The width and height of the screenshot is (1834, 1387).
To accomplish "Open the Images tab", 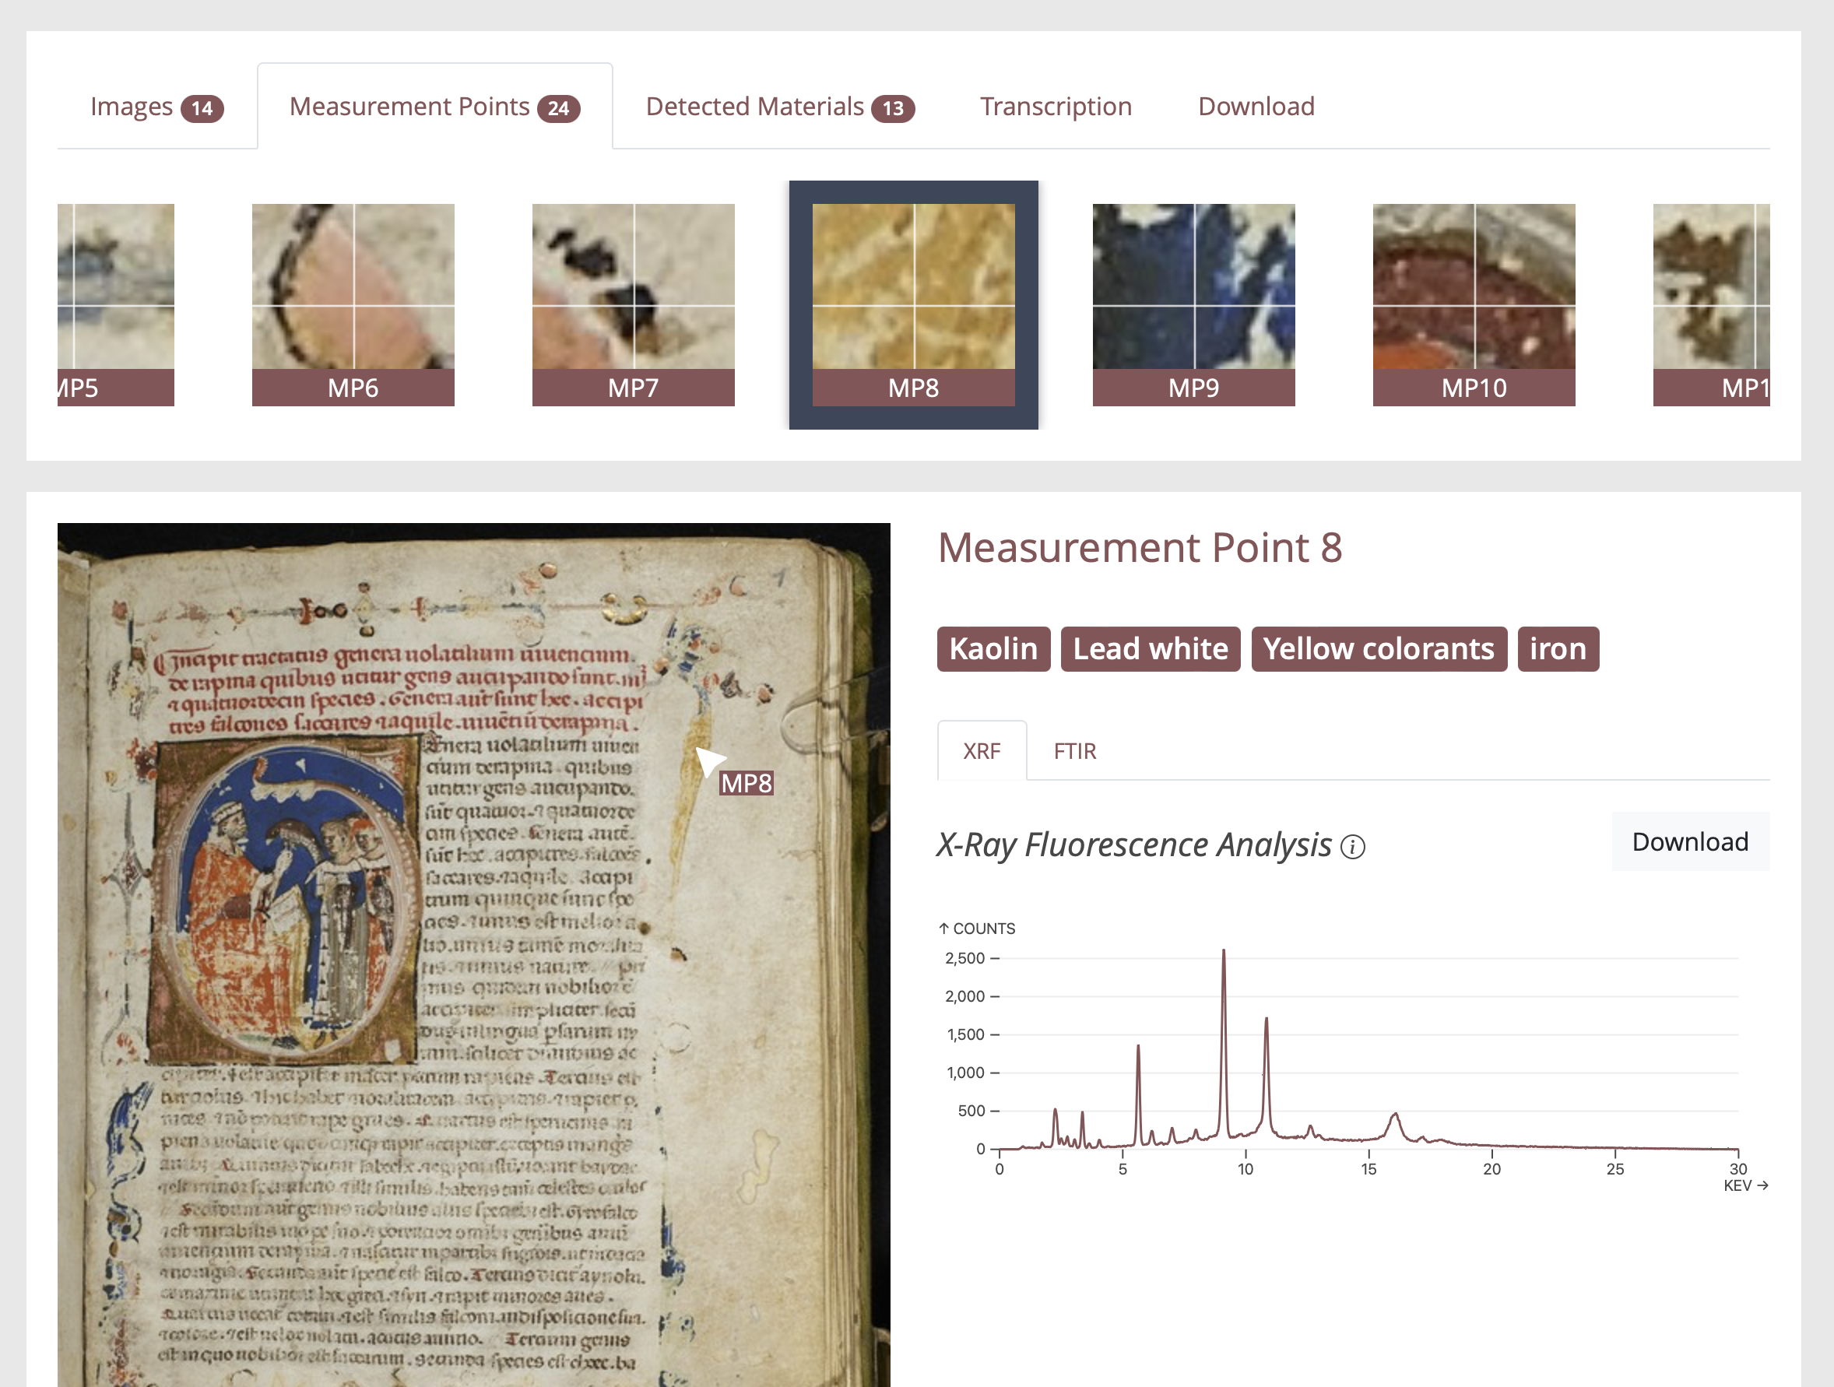I will (x=156, y=106).
